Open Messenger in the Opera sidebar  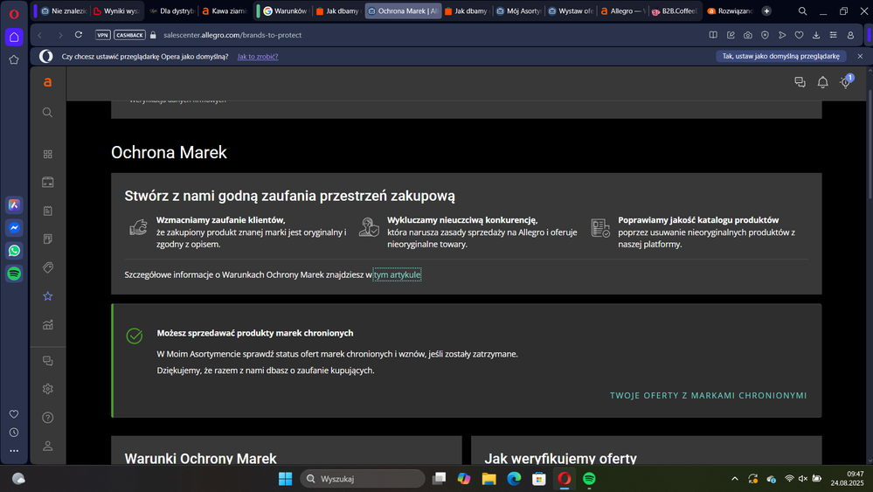[x=14, y=228]
